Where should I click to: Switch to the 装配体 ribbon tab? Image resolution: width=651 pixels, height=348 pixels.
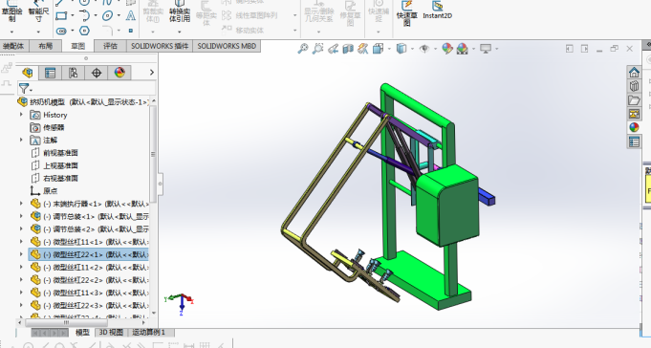click(x=13, y=46)
